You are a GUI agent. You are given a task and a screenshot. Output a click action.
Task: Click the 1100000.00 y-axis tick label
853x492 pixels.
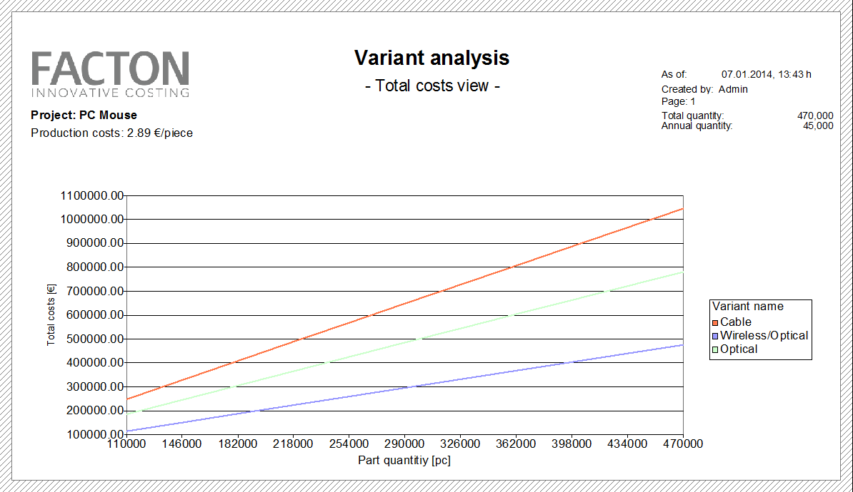[94, 195]
